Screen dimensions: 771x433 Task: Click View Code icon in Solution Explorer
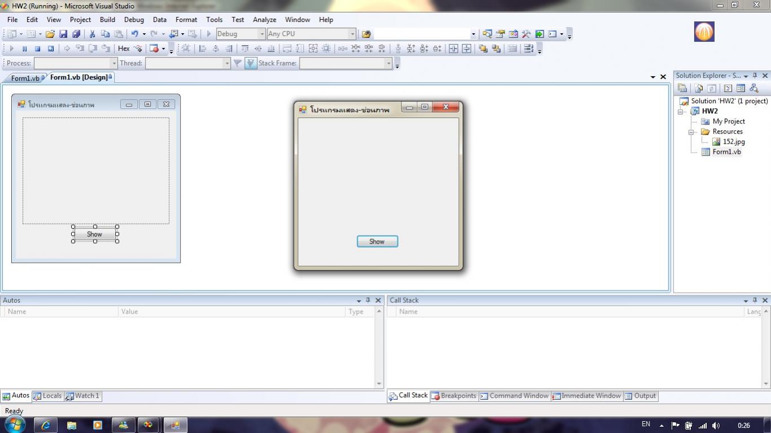(x=728, y=88)
